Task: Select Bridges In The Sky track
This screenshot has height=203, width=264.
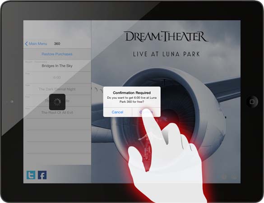Action: (x=57, y=66)
